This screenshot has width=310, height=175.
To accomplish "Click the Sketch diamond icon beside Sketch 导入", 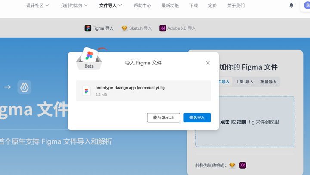I will coord(124,28).
